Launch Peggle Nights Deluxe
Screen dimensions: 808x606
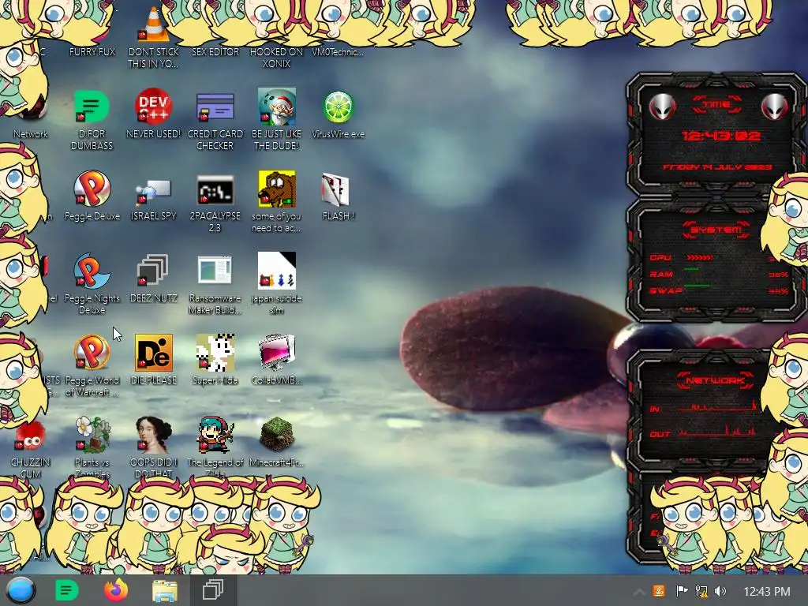pyautogui.click(x=92, y=271)
